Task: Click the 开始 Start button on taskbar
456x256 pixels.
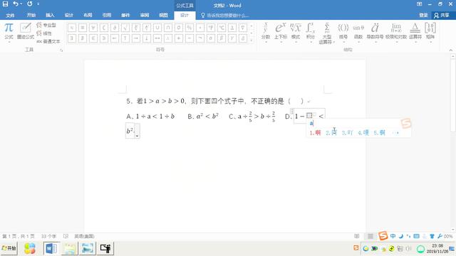Action: coord(9,248)
